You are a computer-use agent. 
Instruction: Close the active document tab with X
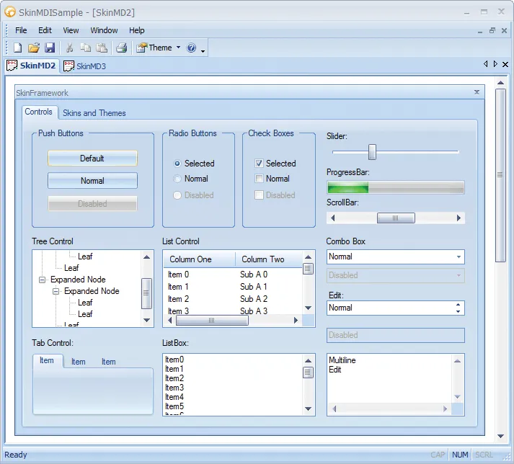pyautogui.click(x=505, y=64)
